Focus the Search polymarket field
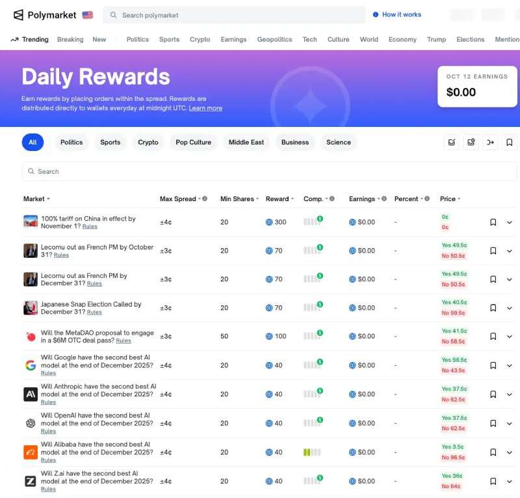Image resolution: width=520 pixels, height=498 pixels. click(234, 15)
